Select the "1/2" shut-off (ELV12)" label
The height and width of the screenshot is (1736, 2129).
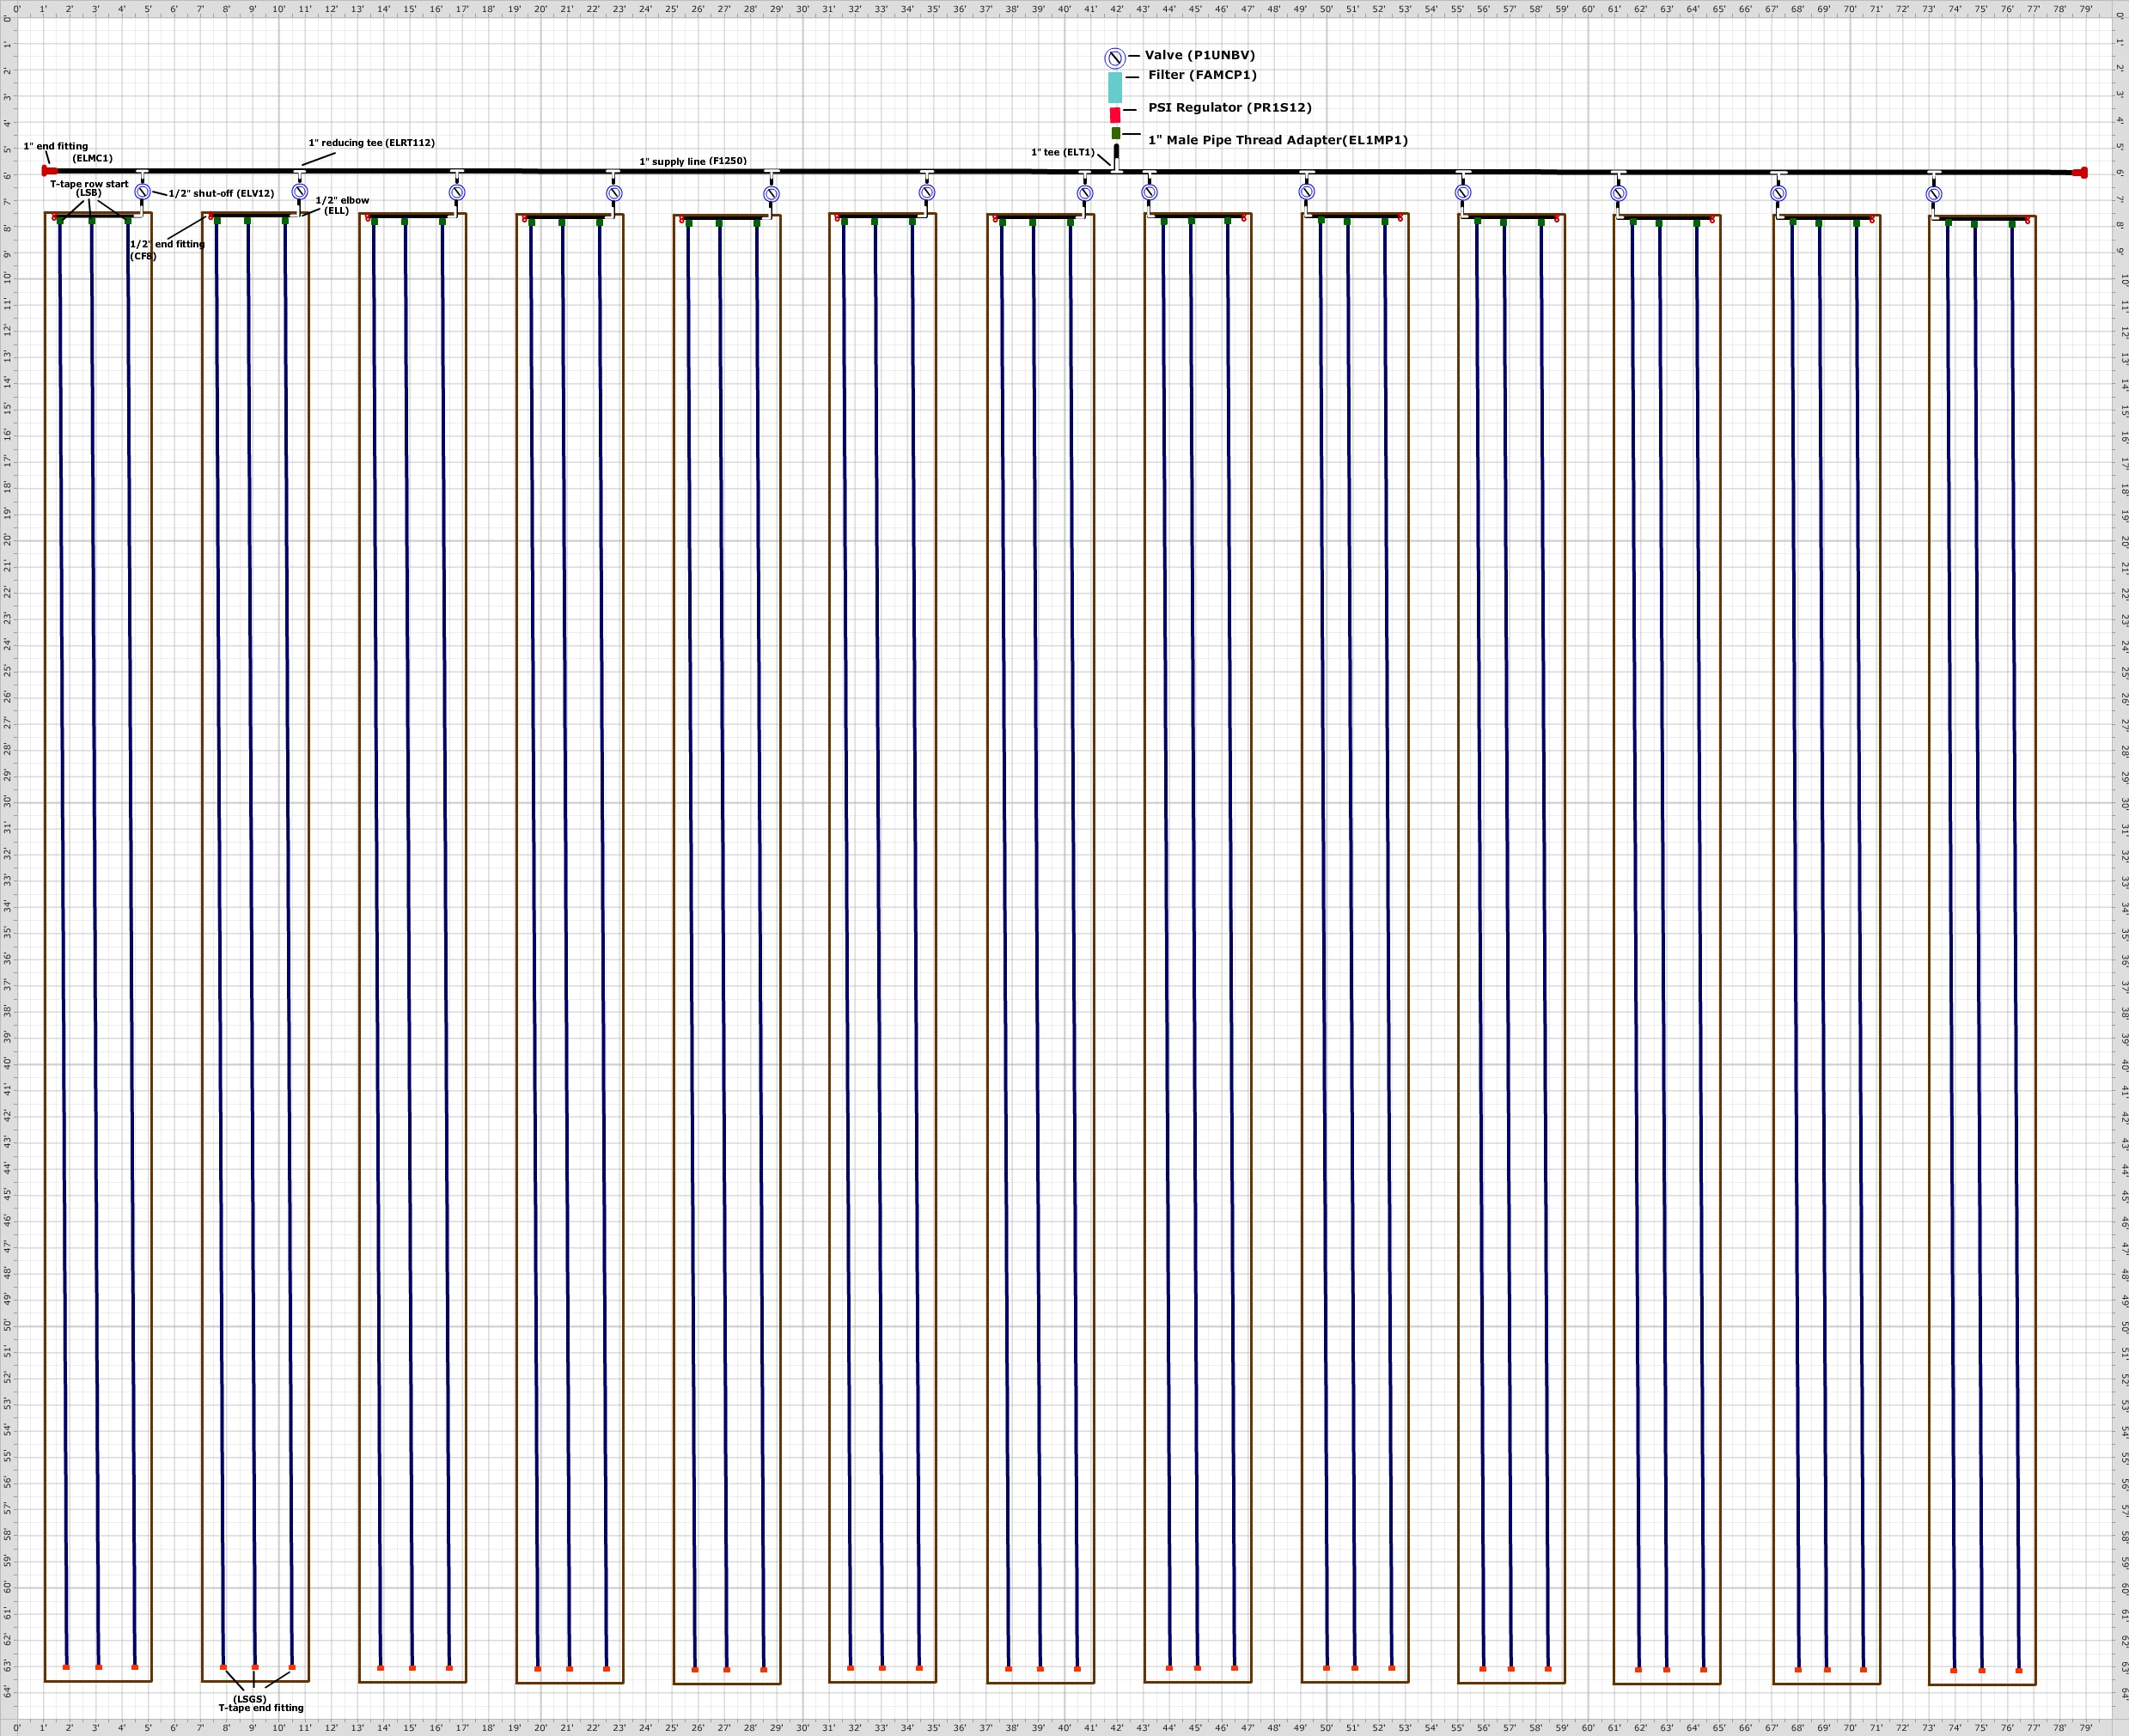coord(221,194)
